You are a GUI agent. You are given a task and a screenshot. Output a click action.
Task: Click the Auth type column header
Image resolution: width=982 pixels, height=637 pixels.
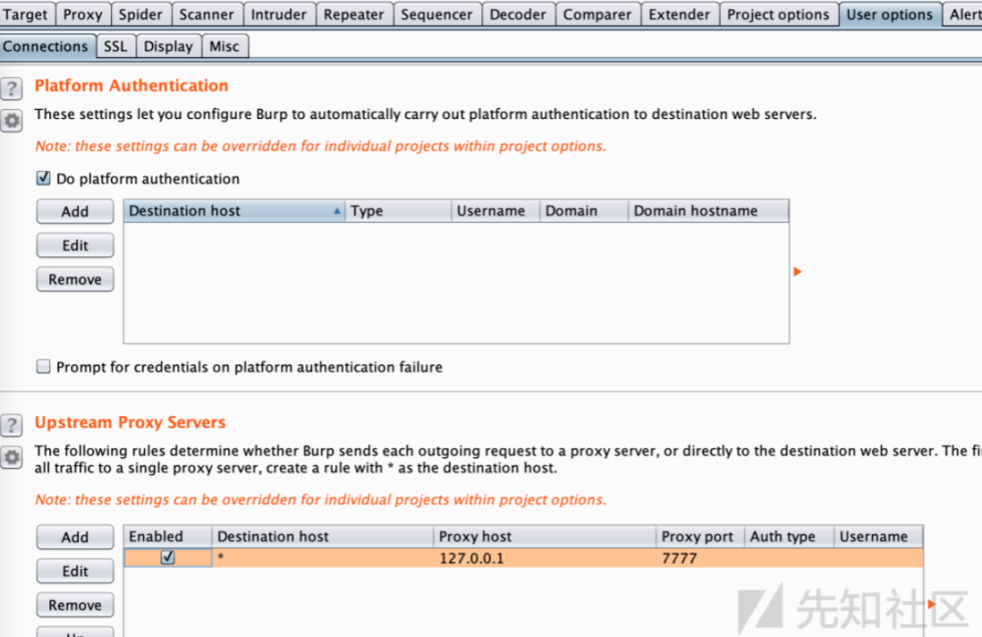point(789,536)
